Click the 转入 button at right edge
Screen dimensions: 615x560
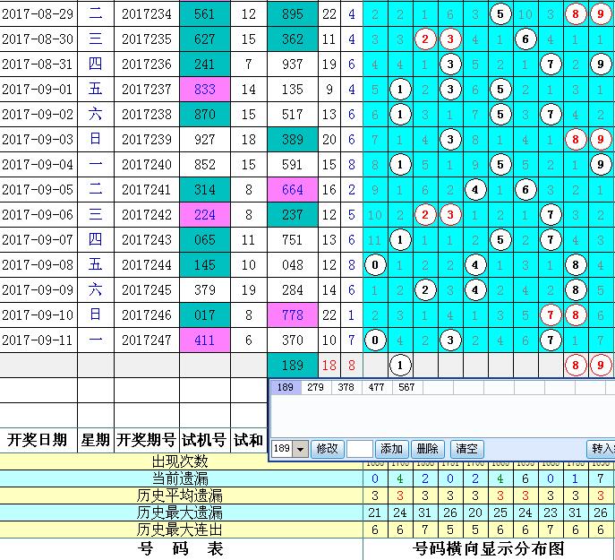601,449
